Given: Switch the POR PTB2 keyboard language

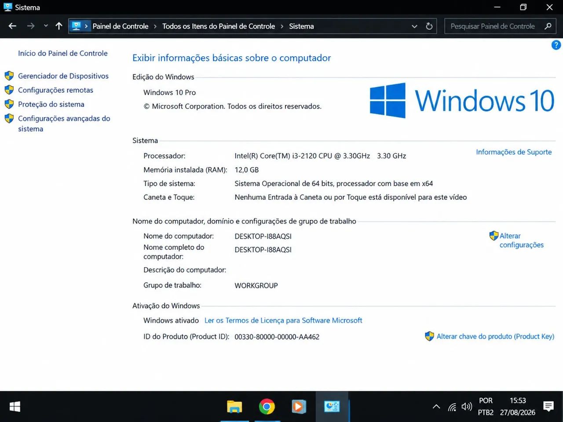Looking at the screenshot, I should pos(486,407).
